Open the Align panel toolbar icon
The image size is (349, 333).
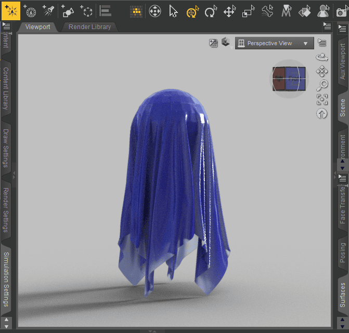coord(105,11)
